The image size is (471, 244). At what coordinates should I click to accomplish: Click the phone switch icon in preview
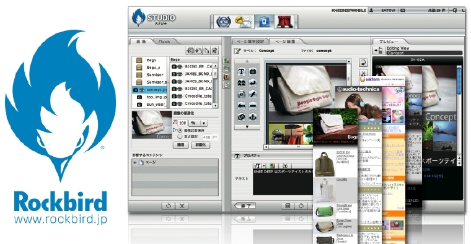point(379,50)
